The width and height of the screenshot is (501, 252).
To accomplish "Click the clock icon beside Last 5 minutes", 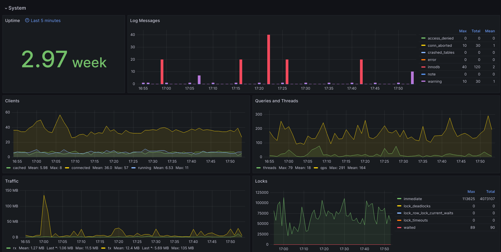I will click(x=27, y=21).
